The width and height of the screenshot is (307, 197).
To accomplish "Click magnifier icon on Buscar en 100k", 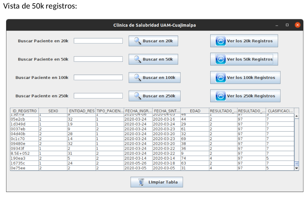I will pos(137,78).
